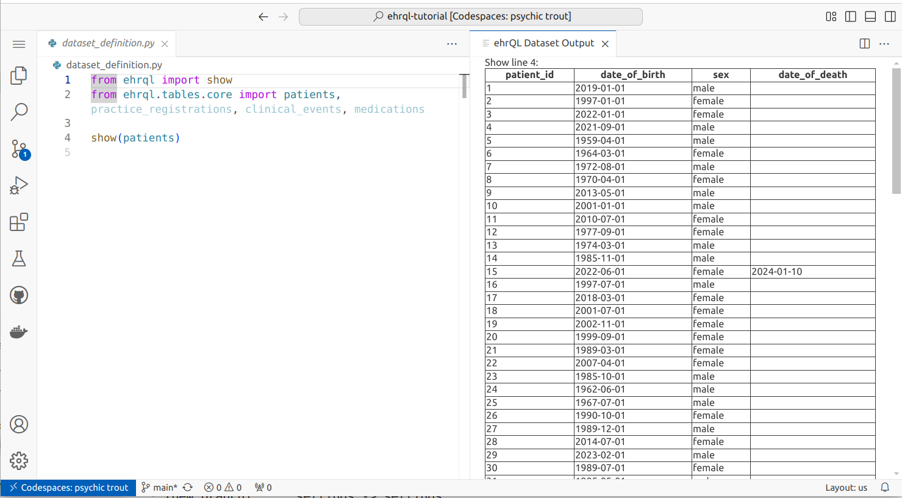Screen dimensions: 902x498
Task: Open the application hamburger menu
Action: (18, 44)
